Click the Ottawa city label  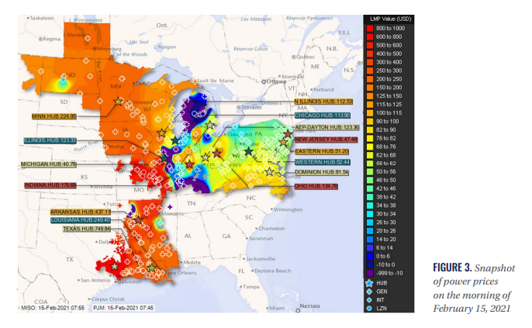[x=276, y=81]
